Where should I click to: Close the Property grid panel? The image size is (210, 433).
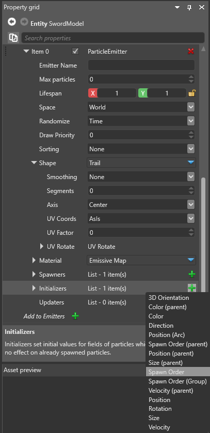tap(201, 7)
